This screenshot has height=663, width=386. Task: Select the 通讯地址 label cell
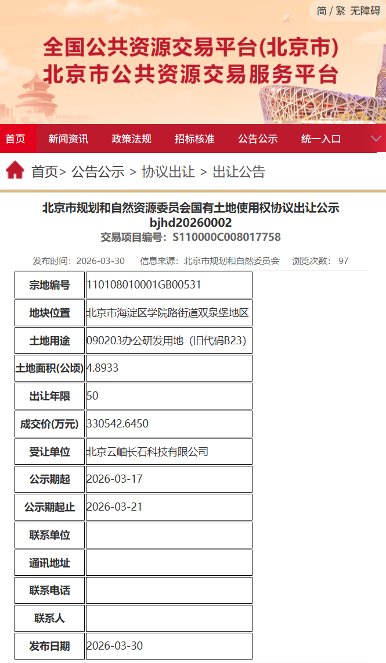pyautogui.click(x=50, y=563)
